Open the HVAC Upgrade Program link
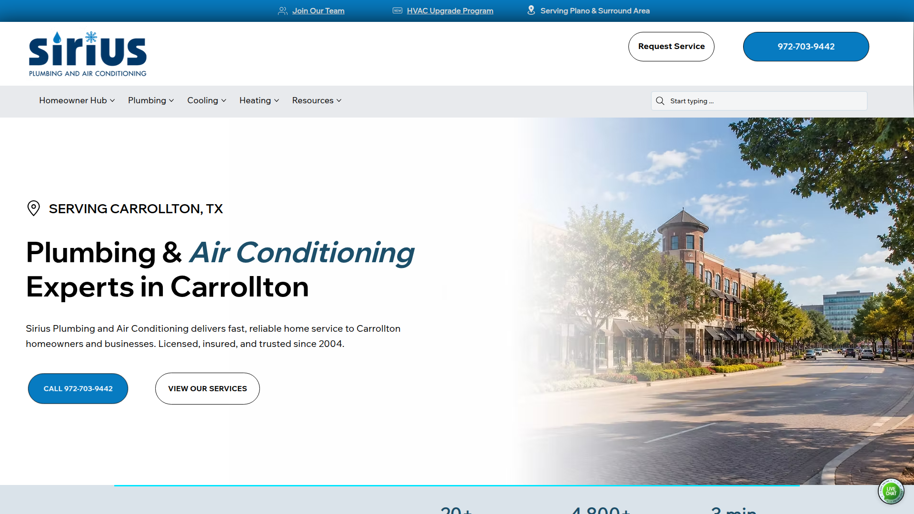The width and height of the screenshot is (914, 514). 450,10
